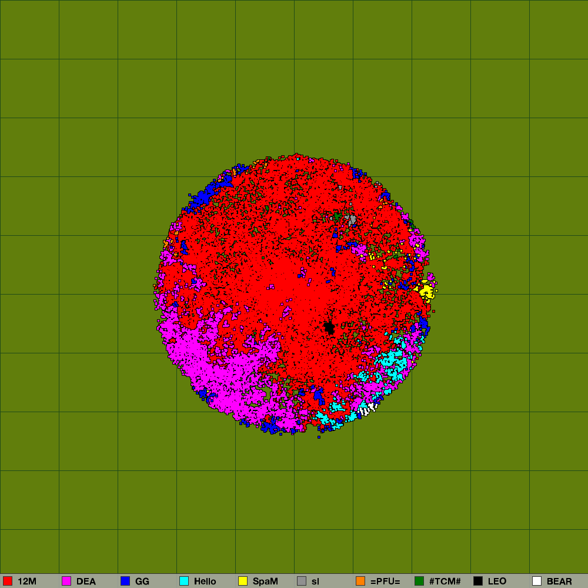
Task: Click the black LEO legend swatch
Action: pos(478,581)
